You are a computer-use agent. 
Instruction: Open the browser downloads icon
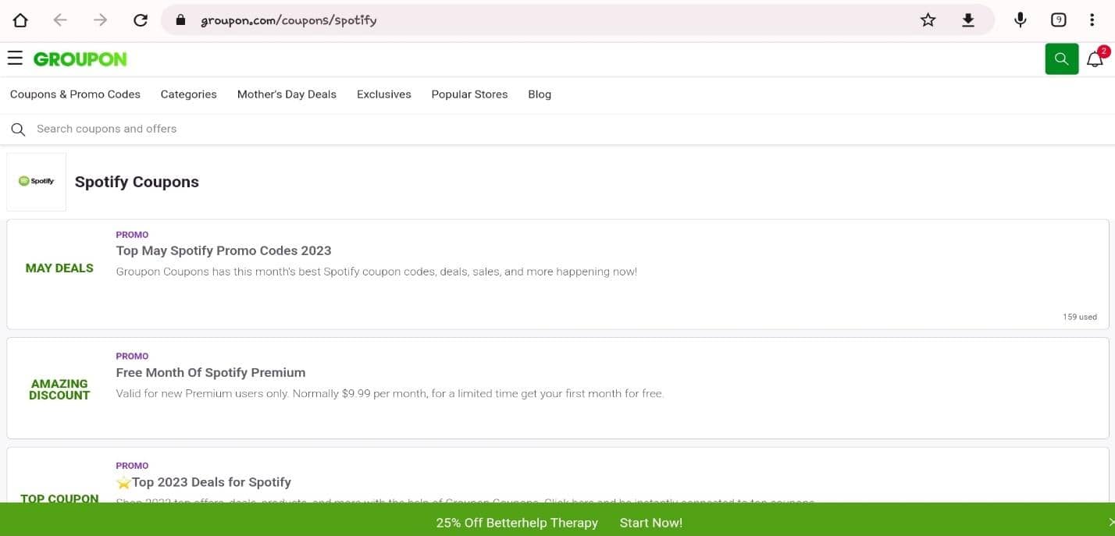(968, 20)
